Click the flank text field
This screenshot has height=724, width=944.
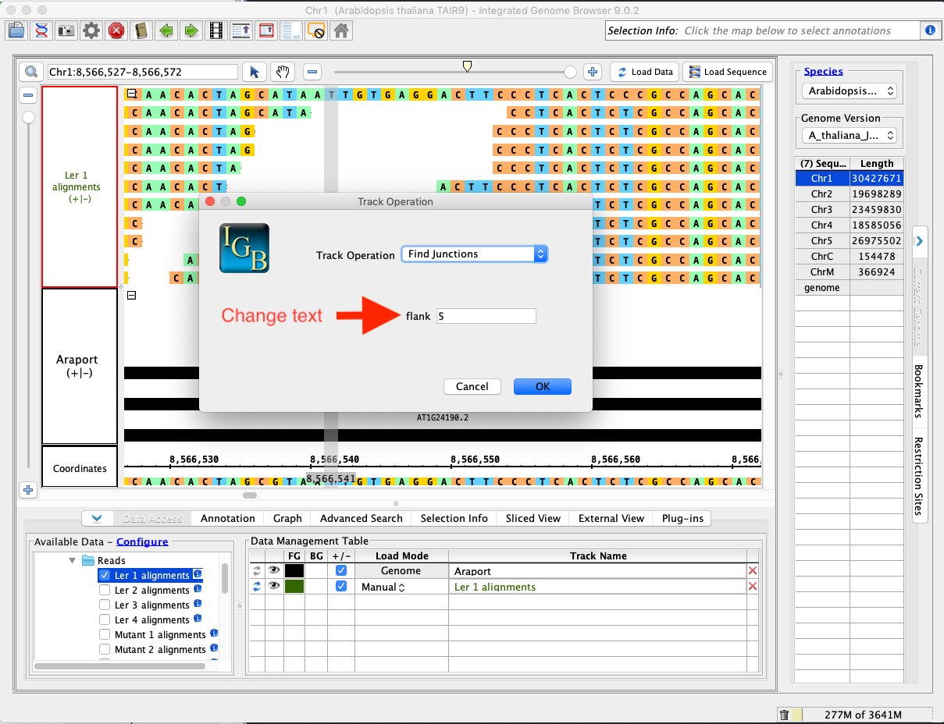point(486,316)
